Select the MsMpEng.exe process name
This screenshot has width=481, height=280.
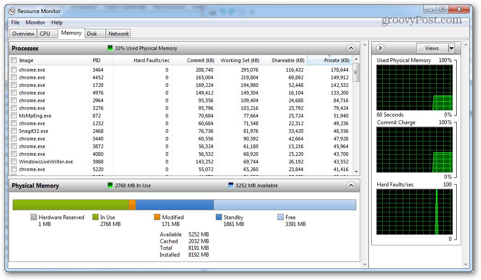pos(35,116)
